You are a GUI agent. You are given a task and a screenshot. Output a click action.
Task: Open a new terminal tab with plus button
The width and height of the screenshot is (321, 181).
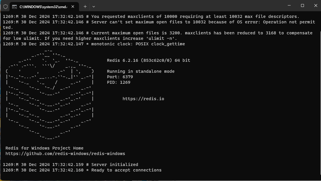(85, 6)
